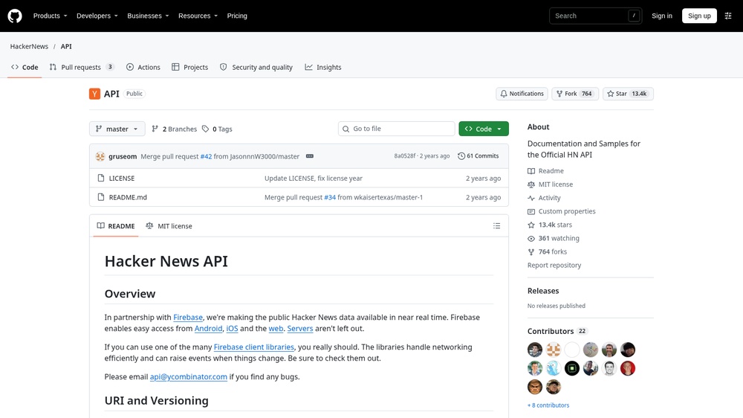Click Sign in

click(x=661, y=16)
